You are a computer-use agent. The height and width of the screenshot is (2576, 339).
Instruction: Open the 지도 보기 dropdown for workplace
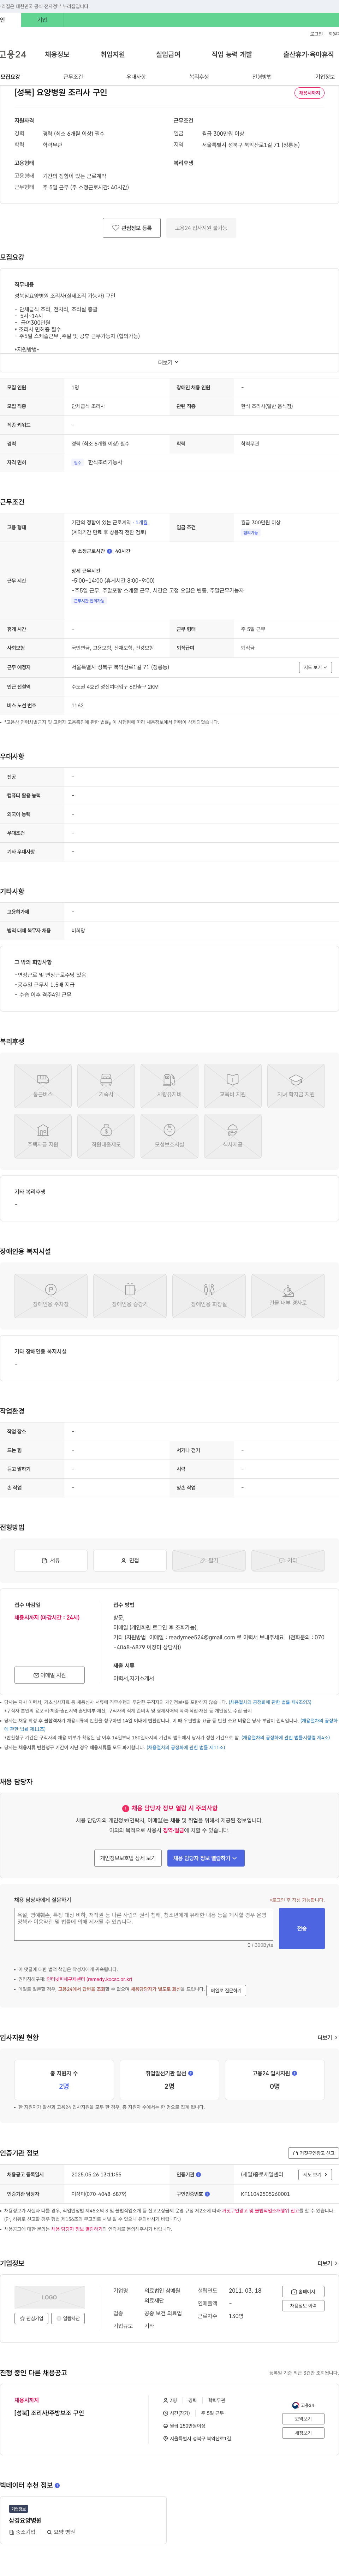click(315, 667)
